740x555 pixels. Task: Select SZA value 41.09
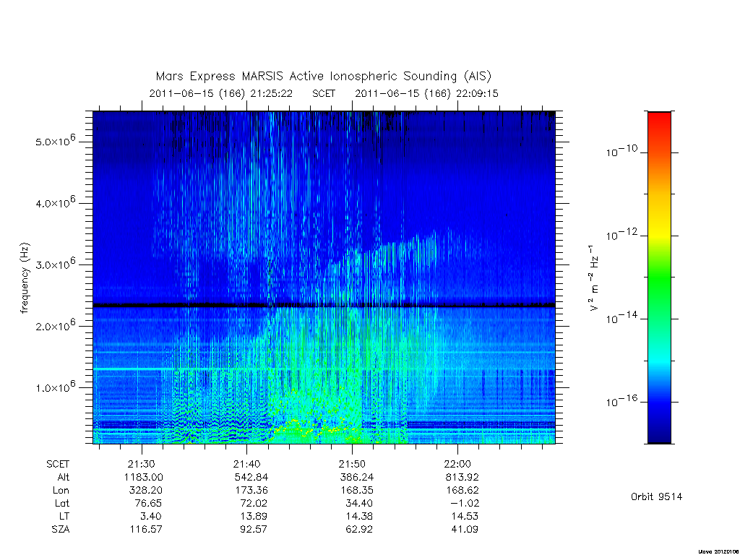465,530
